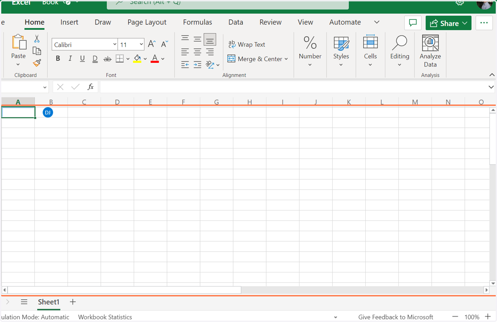The width and height of the screenshot is (497, 322).
Task: Show more ribbon tabs chevron
Action: coord(376,22)
